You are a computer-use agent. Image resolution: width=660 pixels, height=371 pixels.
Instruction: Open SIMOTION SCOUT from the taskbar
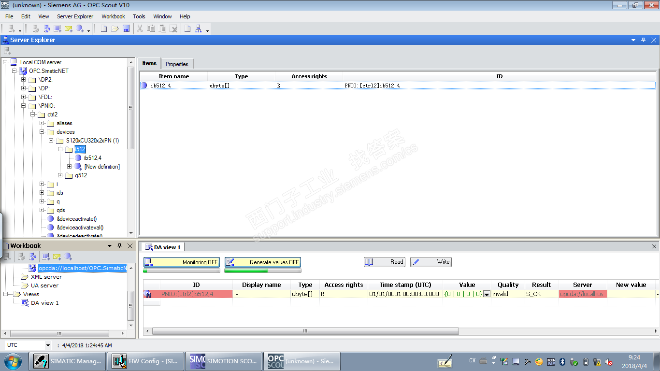pos(223,361)
